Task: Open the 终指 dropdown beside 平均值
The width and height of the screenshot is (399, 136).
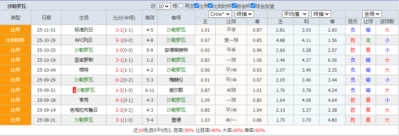Action: pyautogui.click(x=321, y=14)
